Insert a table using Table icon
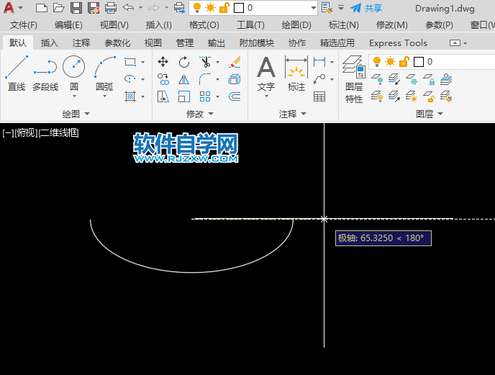 pyautogui.click(x=319, y=96)
